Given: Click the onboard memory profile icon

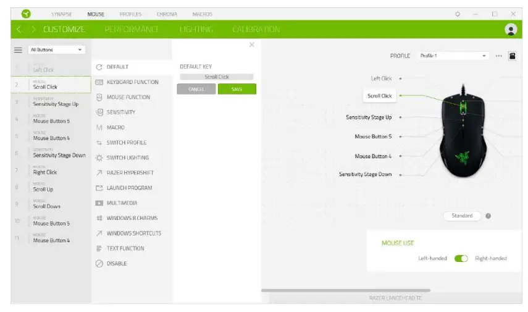Looking at the screenshot, I should [x=512, y=56].
